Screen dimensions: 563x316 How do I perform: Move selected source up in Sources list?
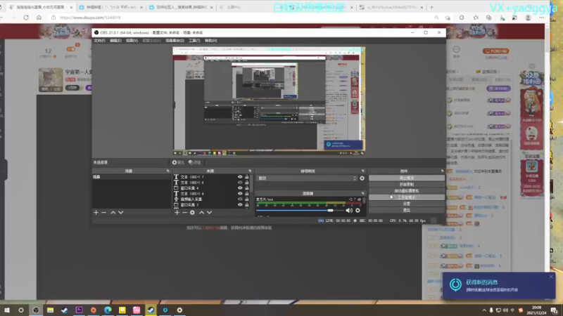pyautogui.click(x=201, y=213)
